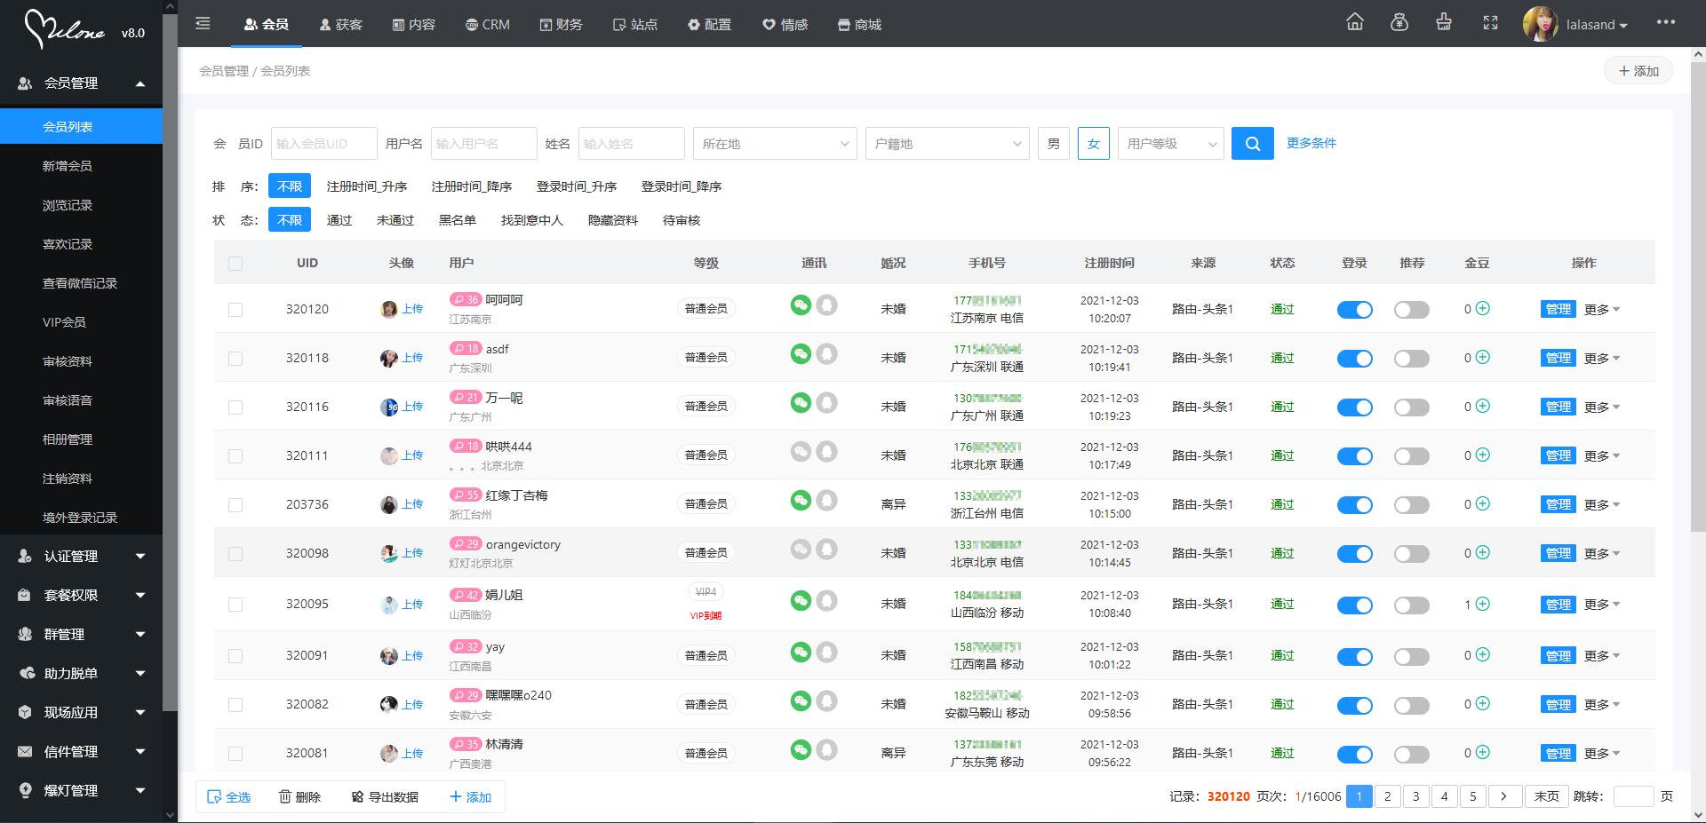The image size is (1706, 823).
Task: Collapse sidebar with hamburger menu icon
Action: tap(203, 24)
